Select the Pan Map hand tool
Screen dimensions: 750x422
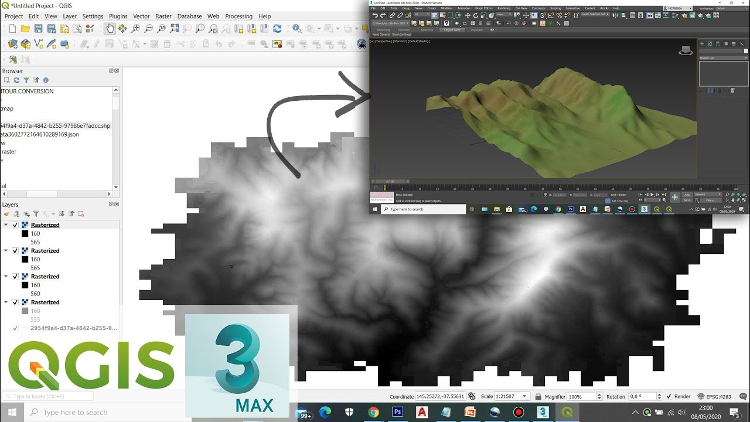pyautogui.click(x=110, y=28)
